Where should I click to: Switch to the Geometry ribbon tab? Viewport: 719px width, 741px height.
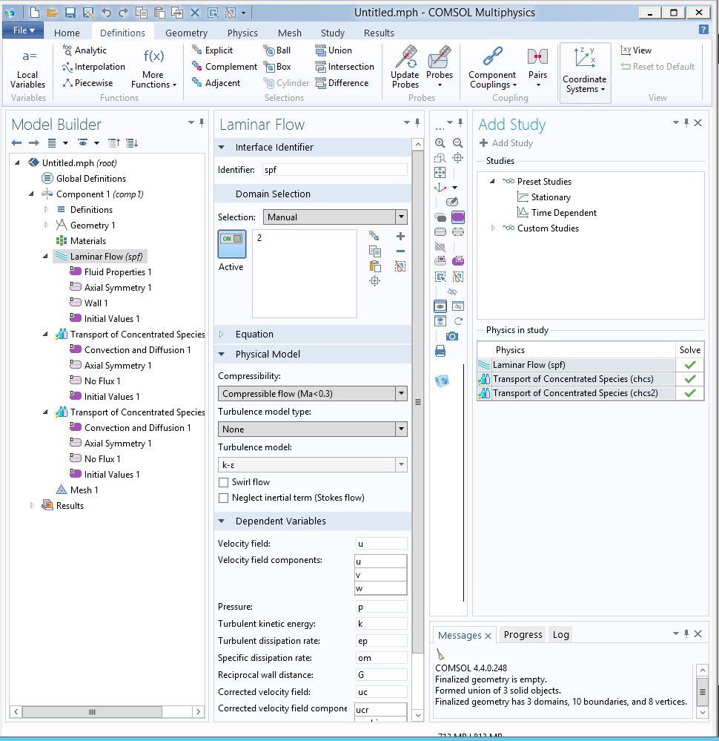186,33
